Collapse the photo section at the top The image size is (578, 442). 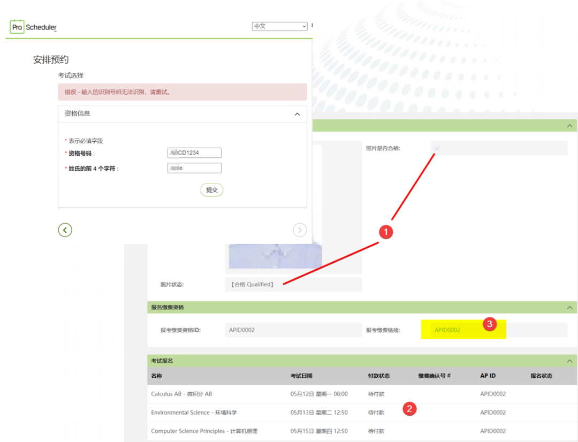click(569, 126)
